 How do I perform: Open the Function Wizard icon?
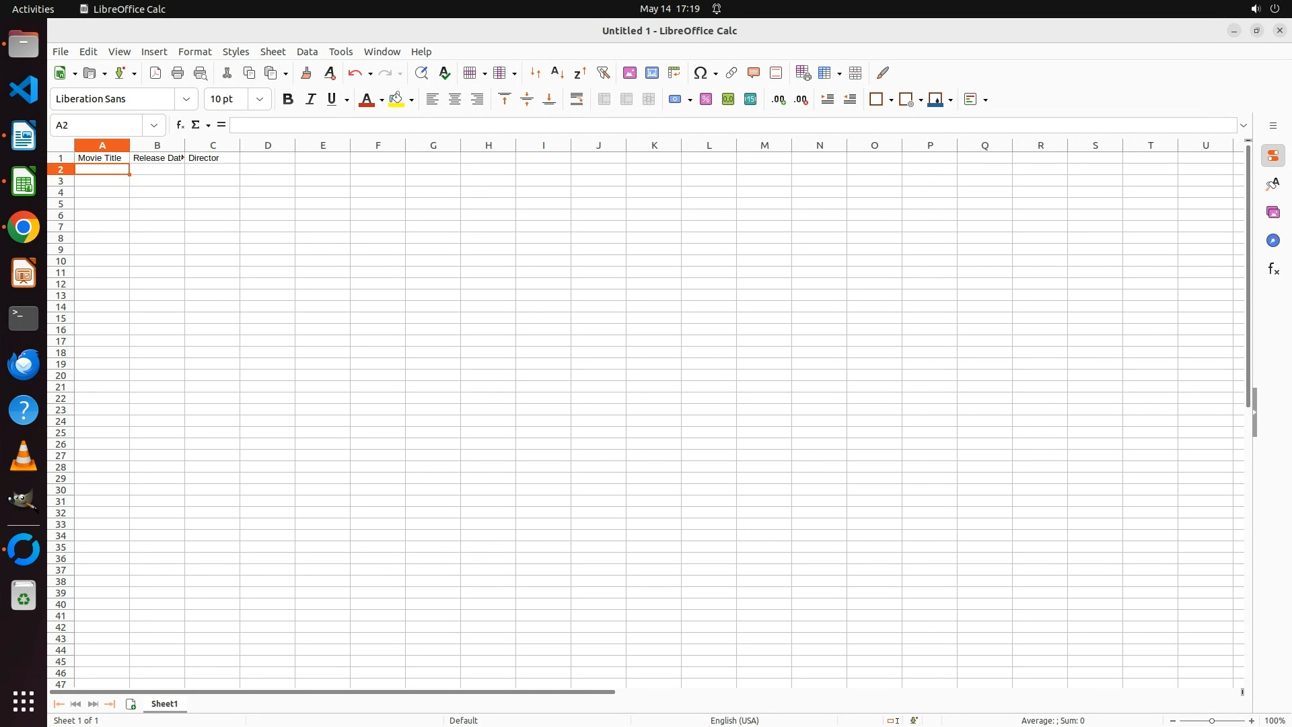(x=180, y=125)
